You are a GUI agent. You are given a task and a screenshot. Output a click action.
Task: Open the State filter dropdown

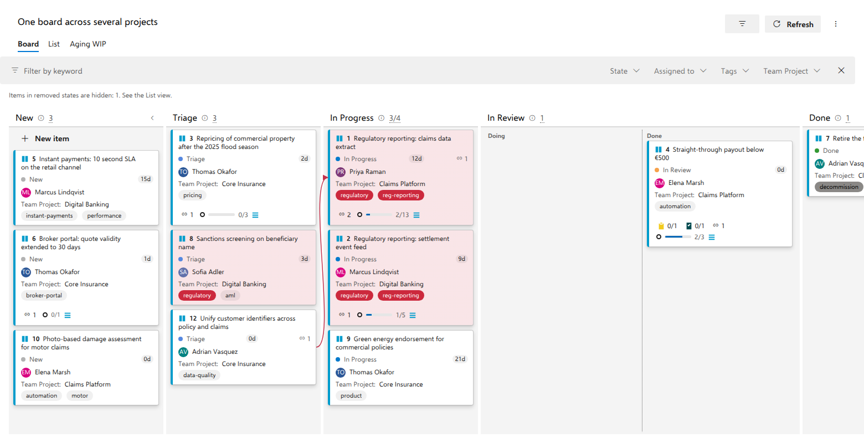pyautogui.click(x=625, y=71)
